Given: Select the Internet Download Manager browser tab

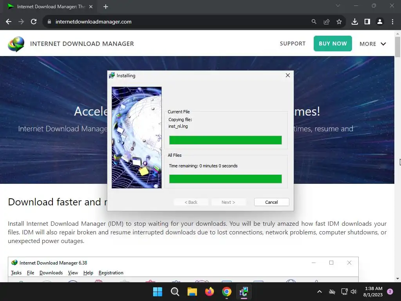Looking at the screenshot, I should (x=50, y=7).
